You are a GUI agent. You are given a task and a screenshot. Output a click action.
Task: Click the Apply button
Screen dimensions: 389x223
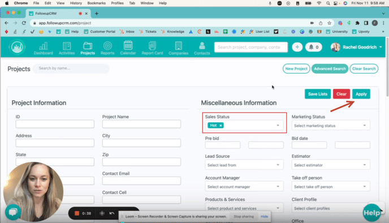(x=361, y=94)
